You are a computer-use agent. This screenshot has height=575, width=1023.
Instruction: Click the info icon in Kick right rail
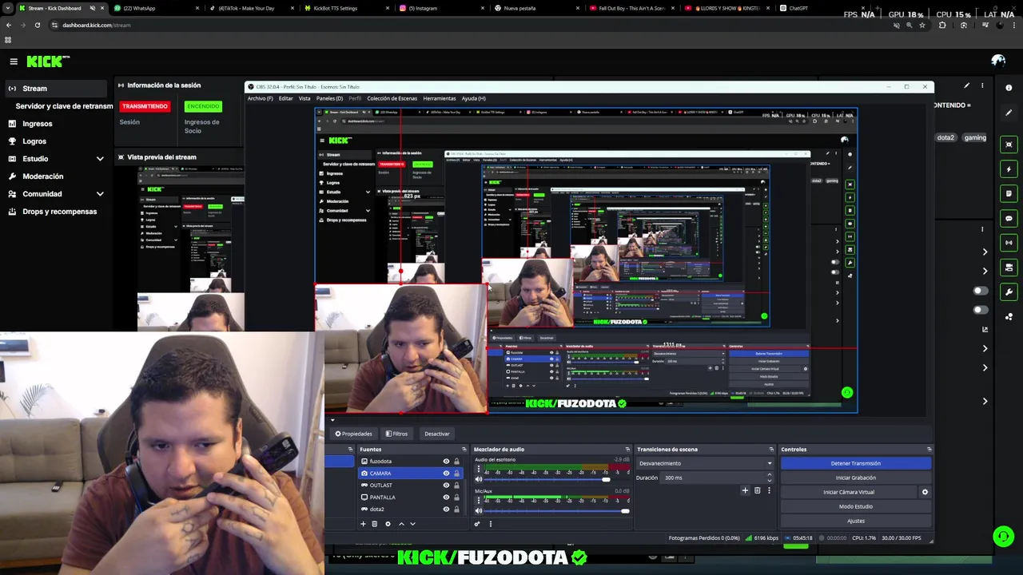tap(1009, 87)
